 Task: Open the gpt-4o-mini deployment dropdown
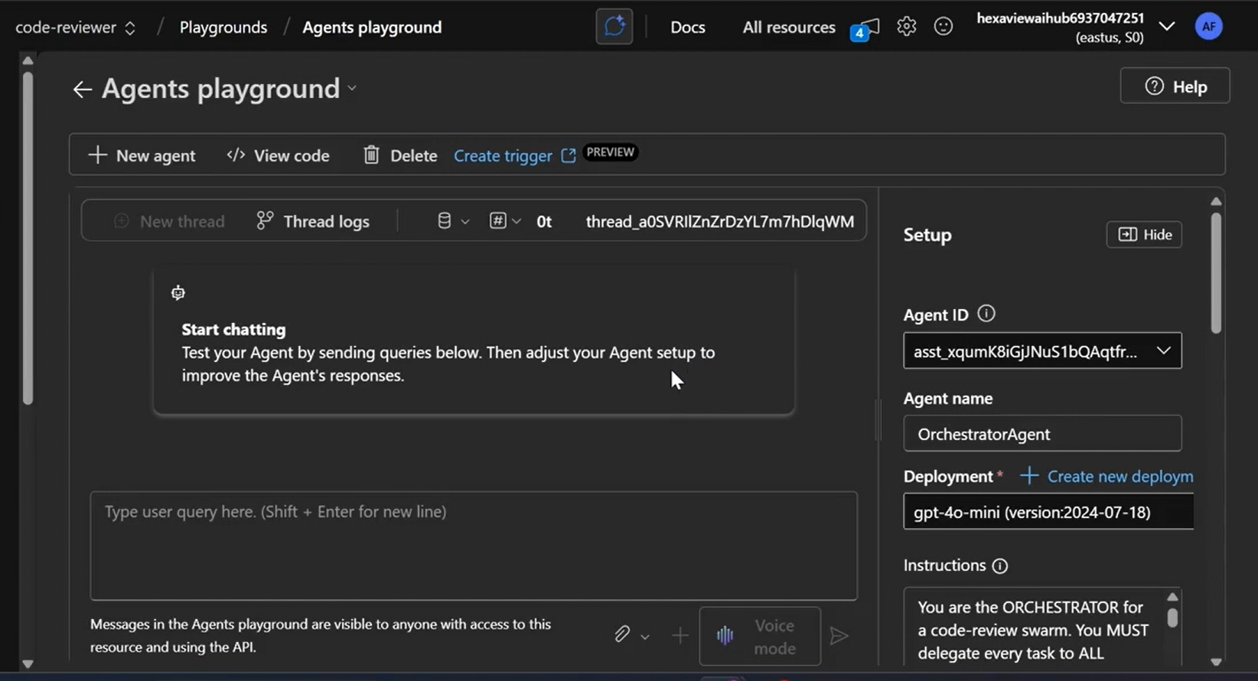[1048, 512]
